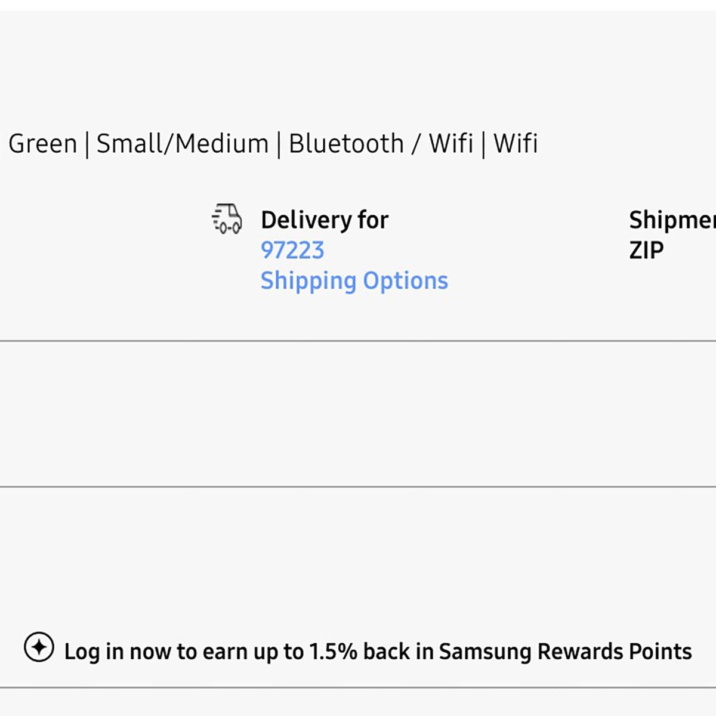Open the 97223 ZIP code link
This screenshot has width=716, height=716.
292,250
